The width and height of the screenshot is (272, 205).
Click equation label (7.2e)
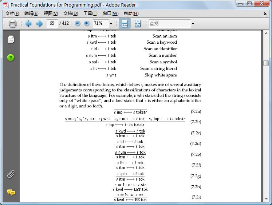(196, 154)
